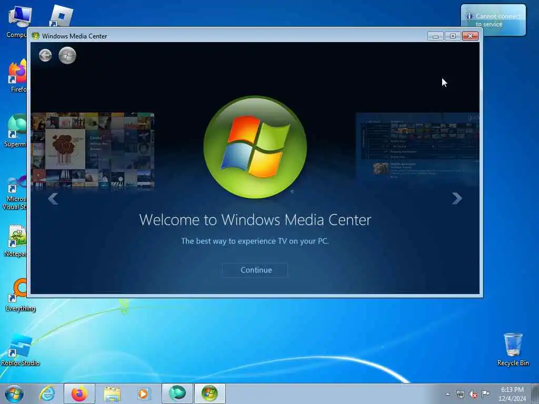Click the muted volume tray icon
The image size is (539, 404).
coord(473,395)
